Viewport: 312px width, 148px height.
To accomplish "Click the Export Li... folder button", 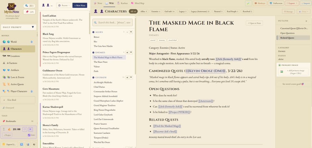I will click(9, 144).
